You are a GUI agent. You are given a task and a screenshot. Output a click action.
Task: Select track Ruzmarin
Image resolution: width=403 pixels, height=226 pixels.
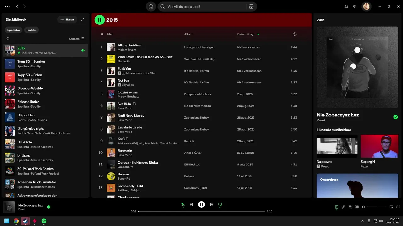201,153
